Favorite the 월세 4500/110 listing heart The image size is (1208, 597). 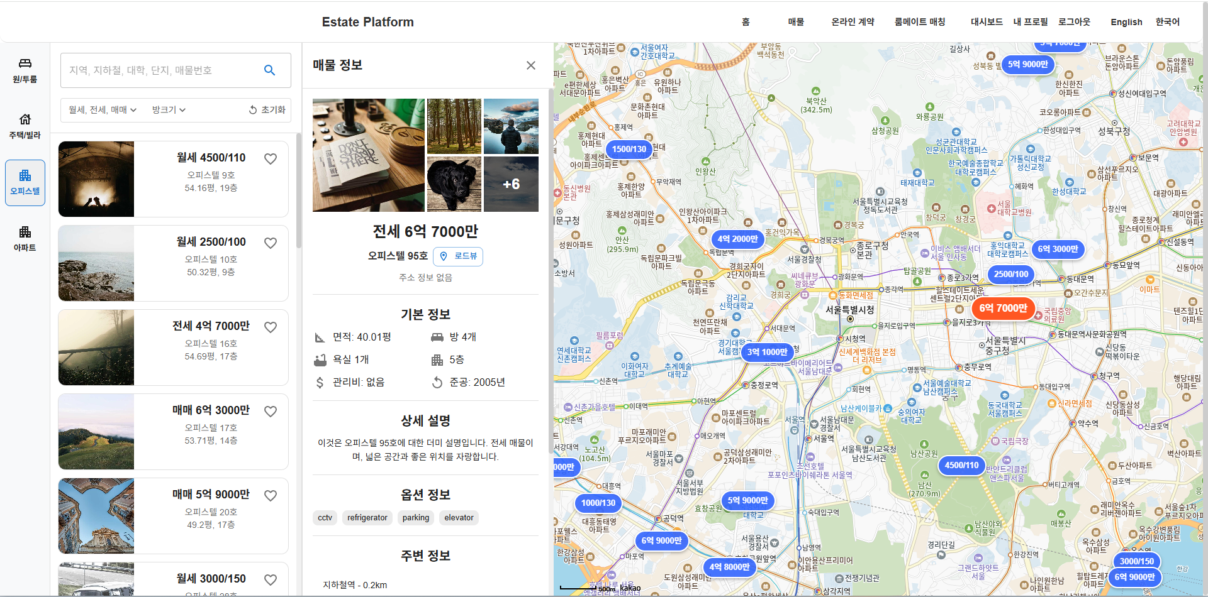pyautogui.click(x=271, y=158)
